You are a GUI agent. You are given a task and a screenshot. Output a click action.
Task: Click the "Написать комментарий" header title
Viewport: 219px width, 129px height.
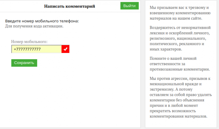[69, 6]
